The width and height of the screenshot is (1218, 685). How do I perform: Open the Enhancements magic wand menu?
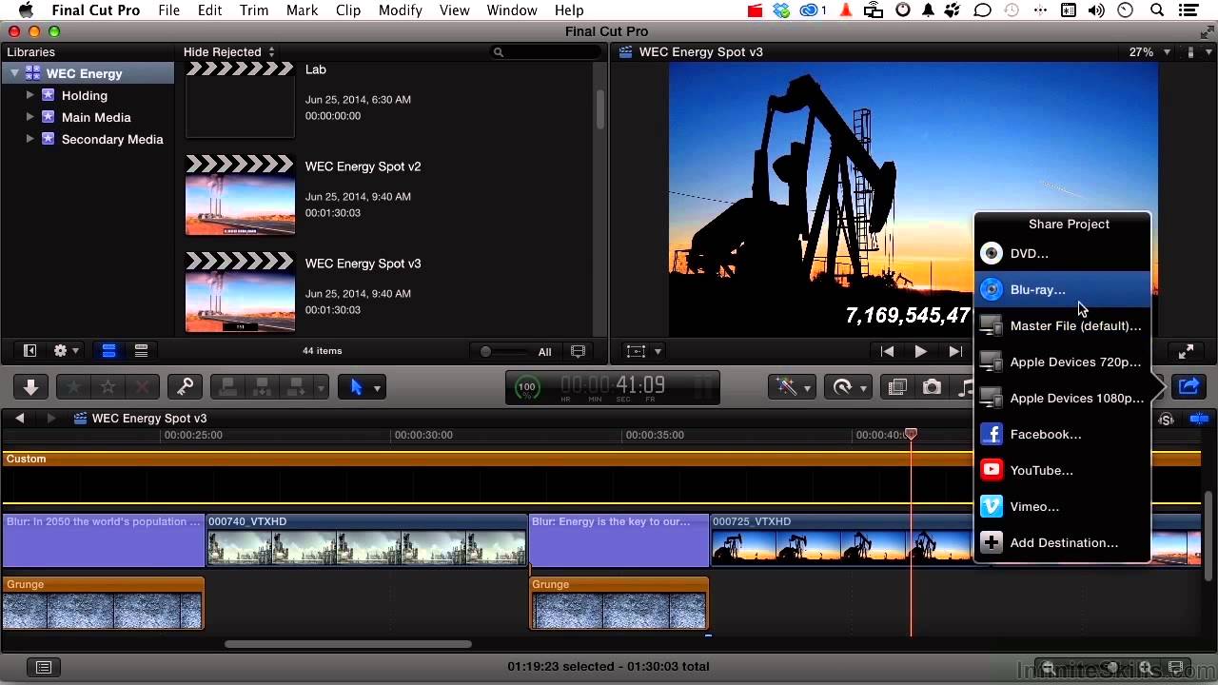click(792, 387)
